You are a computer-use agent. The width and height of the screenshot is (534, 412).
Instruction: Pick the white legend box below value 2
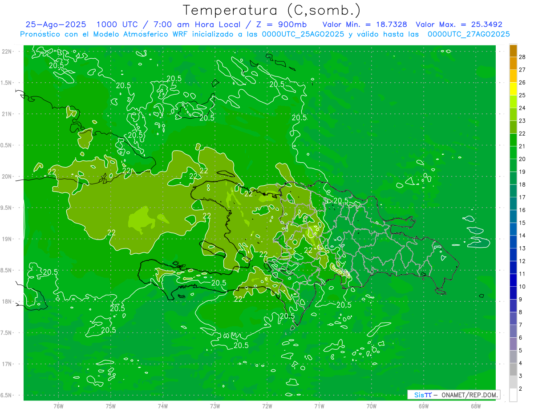(514, 395)
